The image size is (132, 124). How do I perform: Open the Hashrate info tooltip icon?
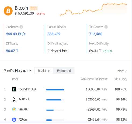pos(21,27)
